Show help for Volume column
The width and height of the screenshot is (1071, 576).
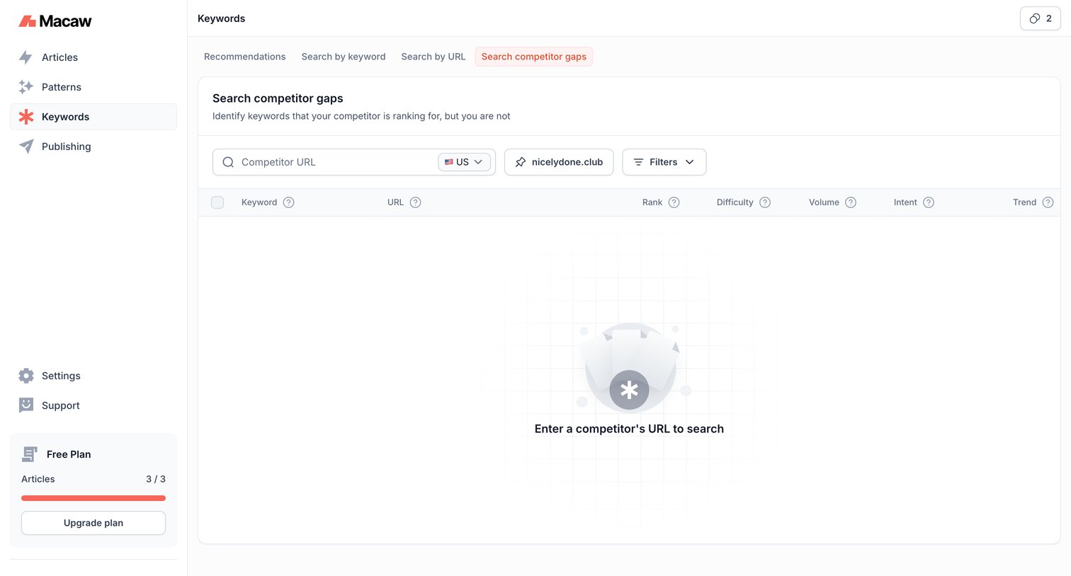click(851, 202)
